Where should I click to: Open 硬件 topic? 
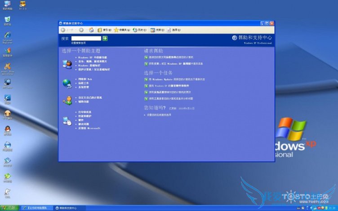(x=81, y=120)
